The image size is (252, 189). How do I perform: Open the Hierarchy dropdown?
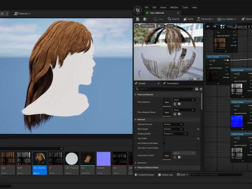pyautogui.click(x=205, y=19)
